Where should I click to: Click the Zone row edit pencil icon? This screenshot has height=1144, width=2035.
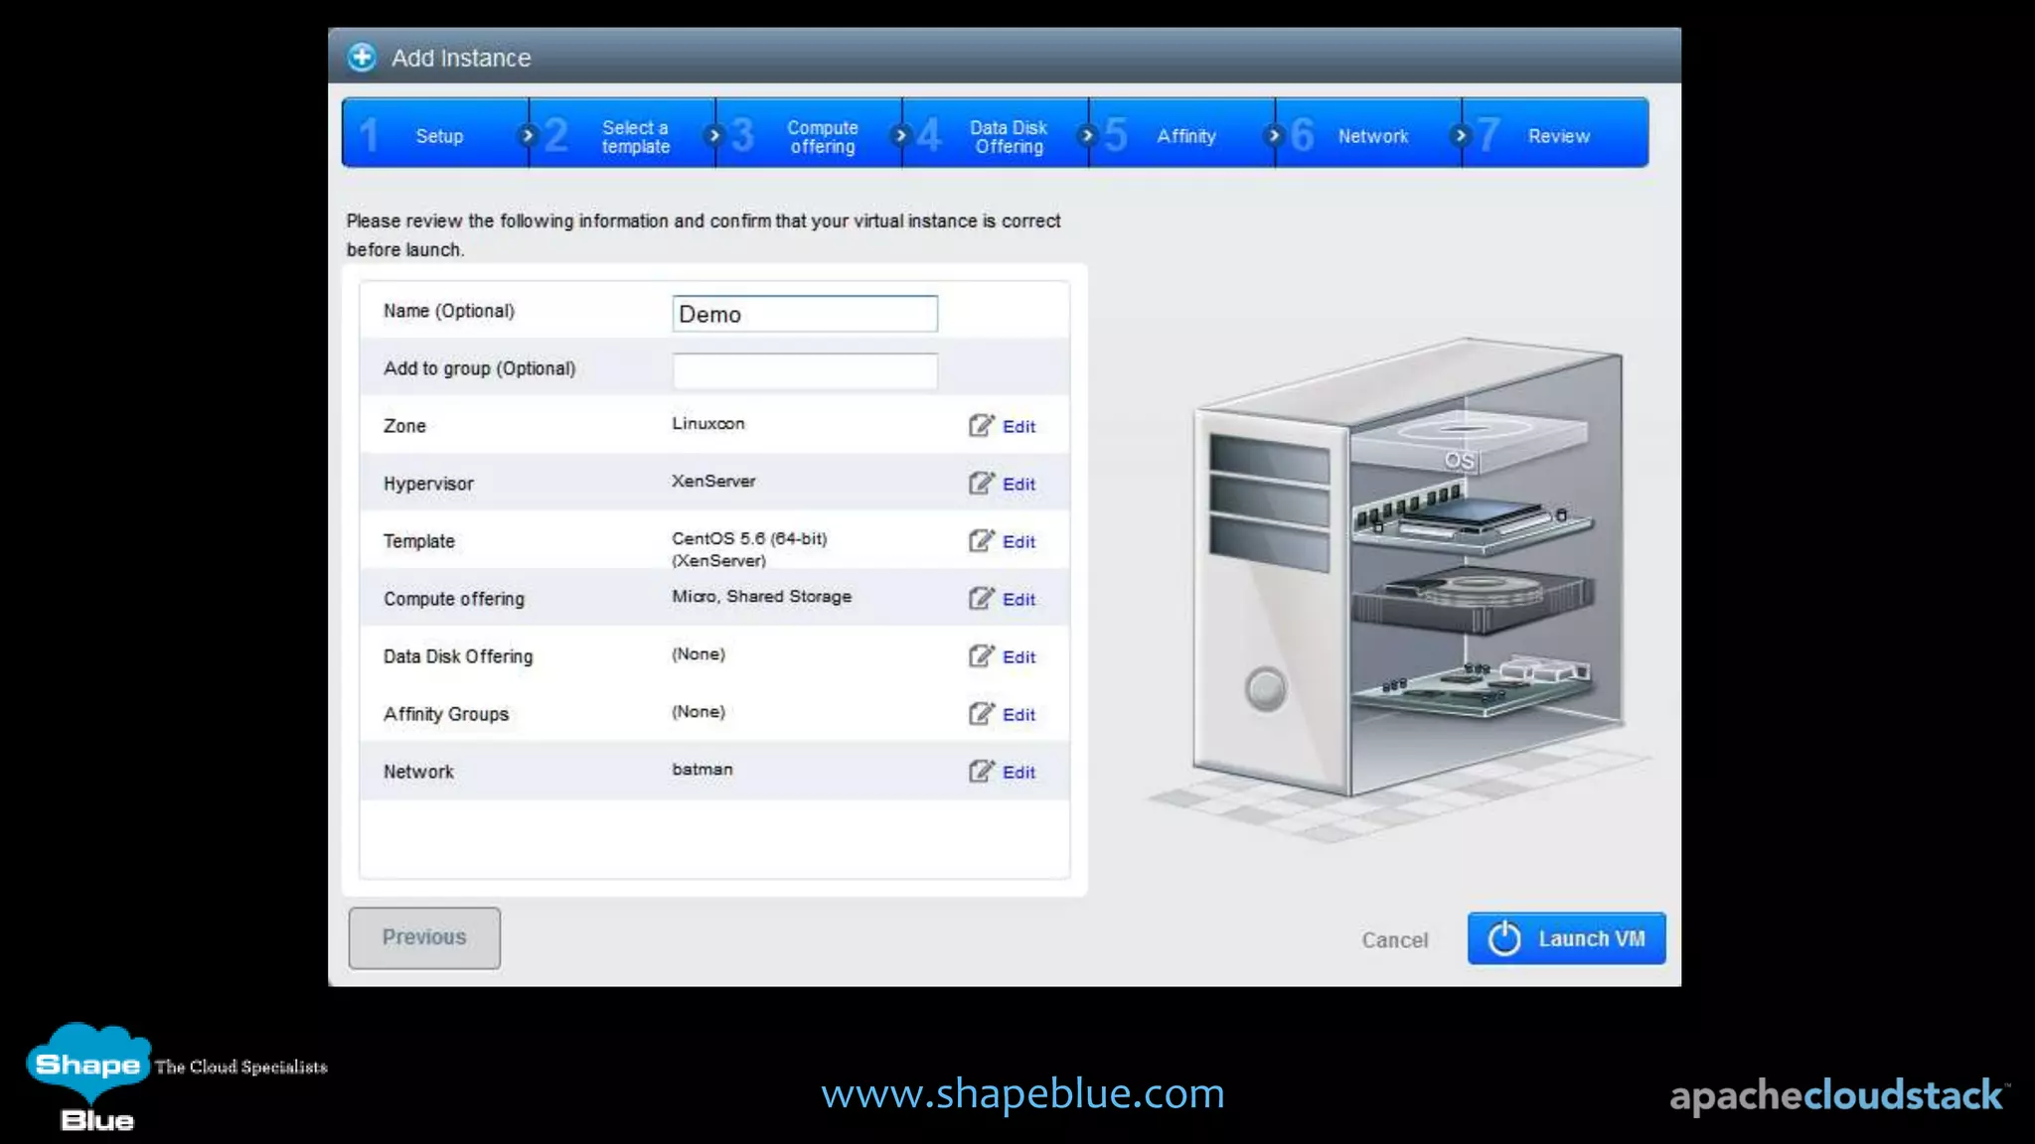point(981,425)
